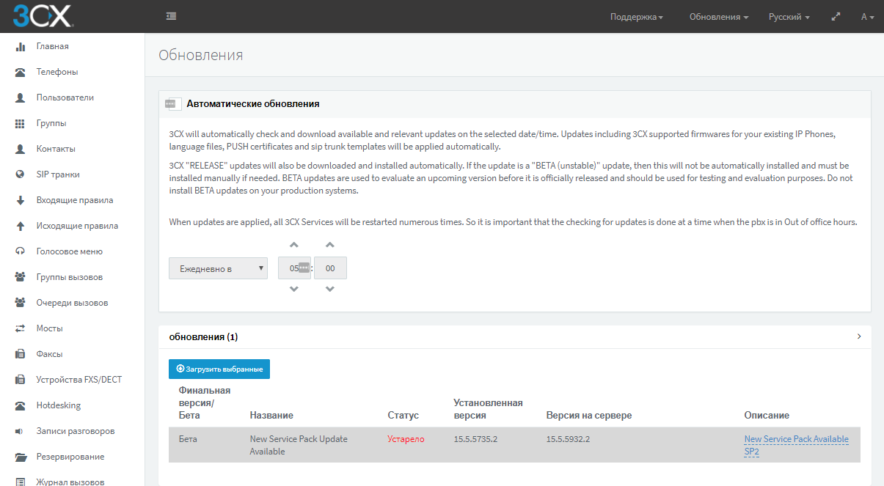Increase the minutes with up arrow

pyautogui.click(x=330, y=245)
